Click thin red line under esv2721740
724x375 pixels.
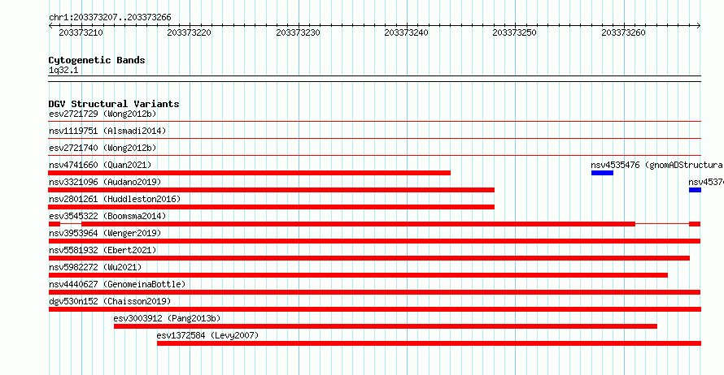coord(374,156)
